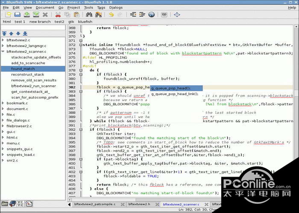Click the New file toolbar icon

point(8,14)
